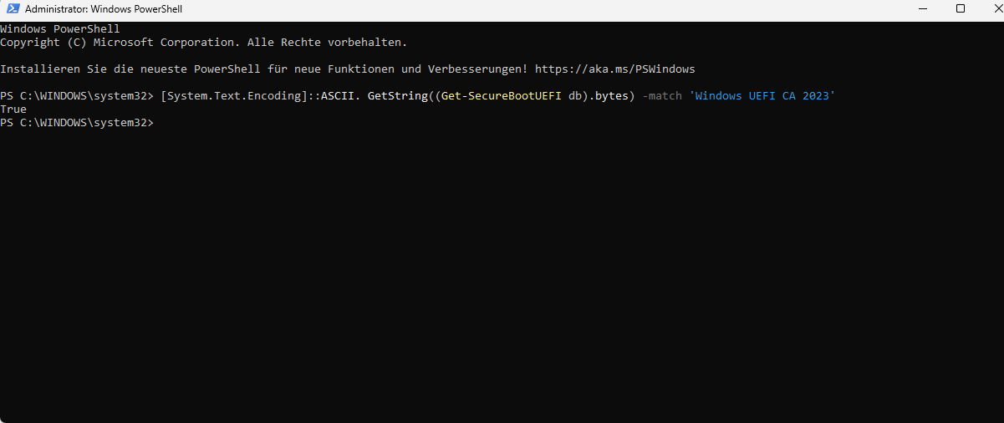The height and width of the screenshot is (423, 1004).
Task: Click the PowerShell icon in title bar
Action: [x=13, y=9]
